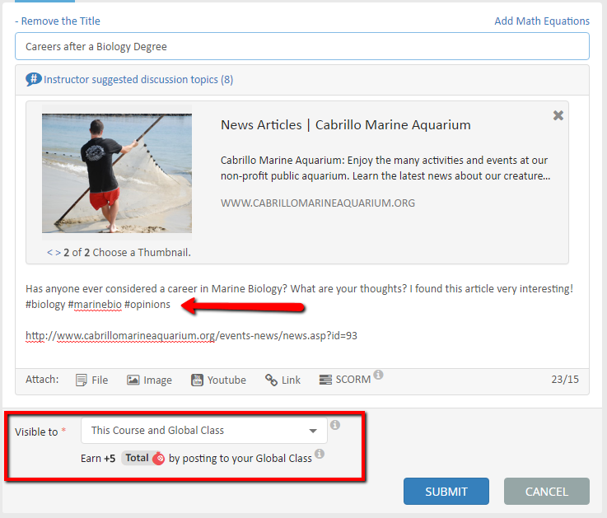Click the info icon after Global Class text

319,454
